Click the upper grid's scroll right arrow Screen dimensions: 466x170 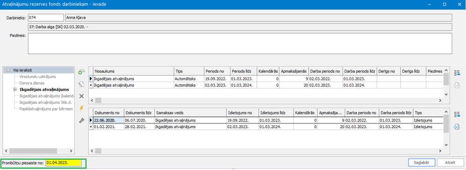441,101
